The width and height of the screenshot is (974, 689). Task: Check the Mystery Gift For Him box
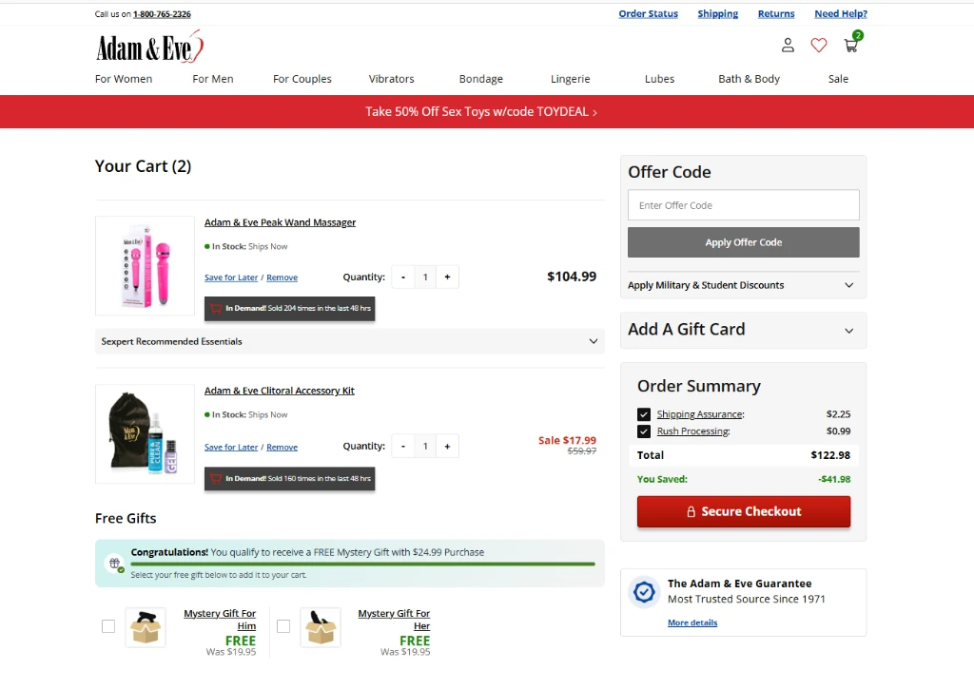tap(108, 626)
